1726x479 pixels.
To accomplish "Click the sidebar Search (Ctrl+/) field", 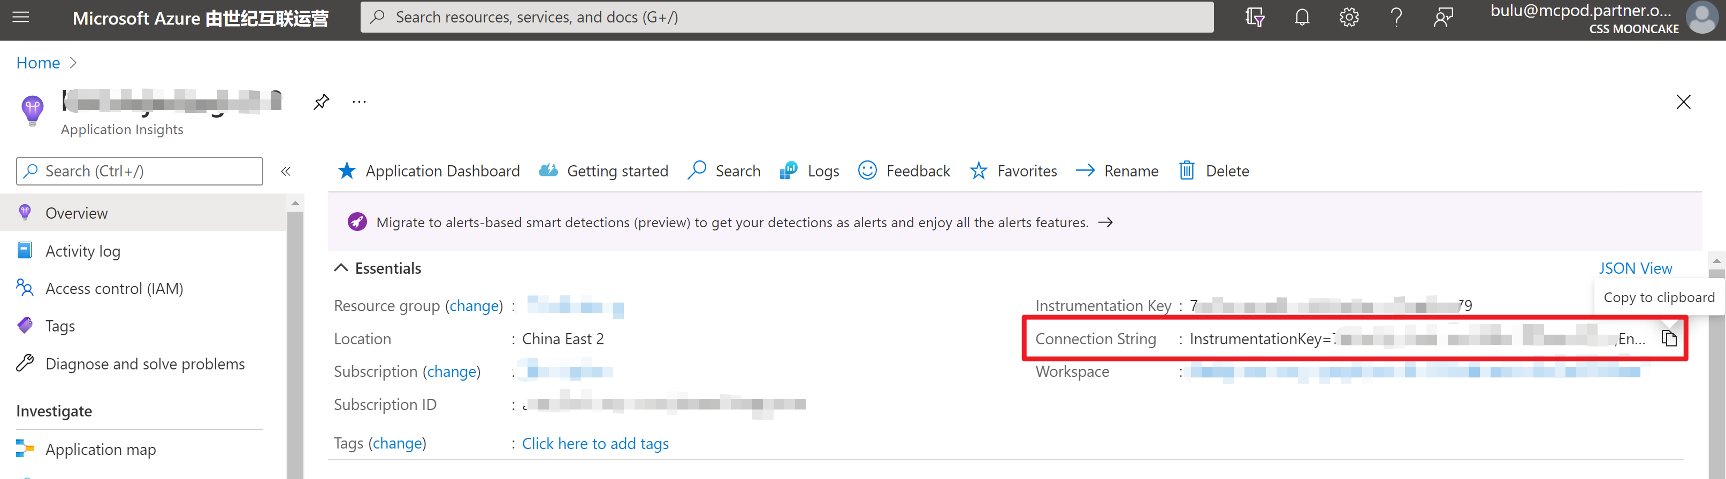I will (x=139, y=172).
